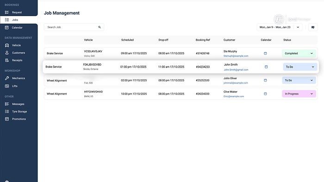Open the Calendar sidebar icon

[7, 28]
